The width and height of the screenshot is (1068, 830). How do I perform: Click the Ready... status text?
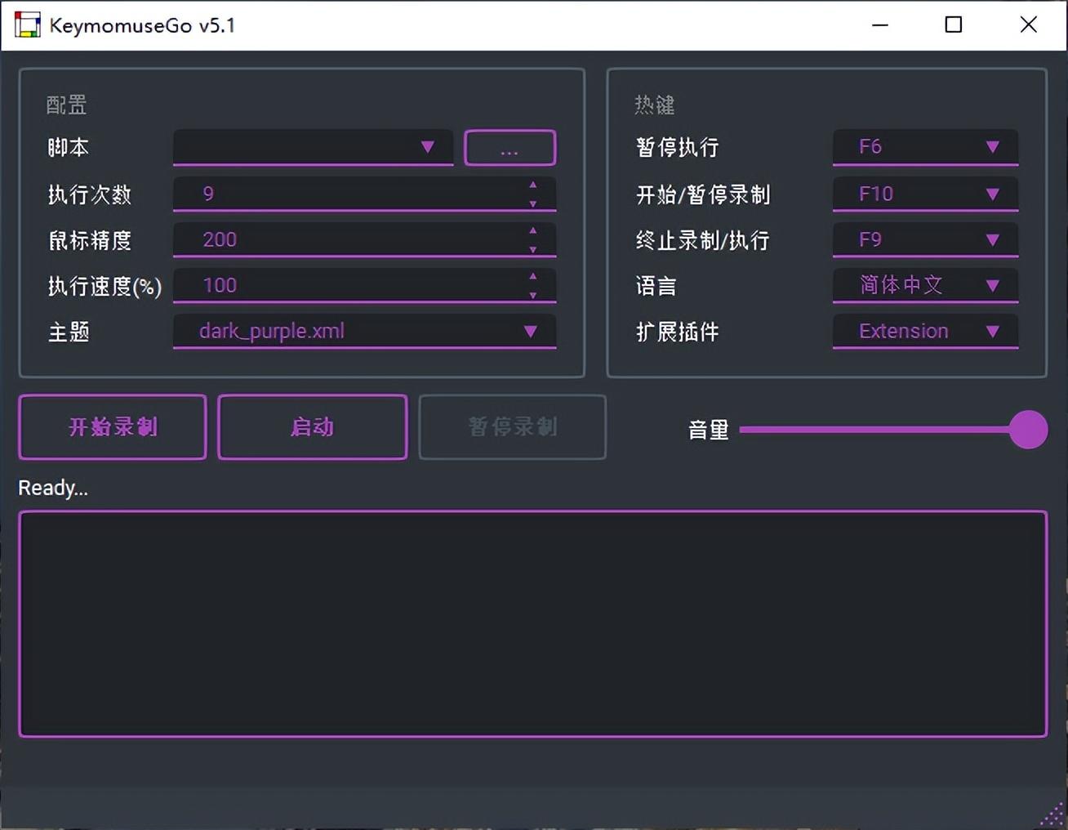pos(53,488)
